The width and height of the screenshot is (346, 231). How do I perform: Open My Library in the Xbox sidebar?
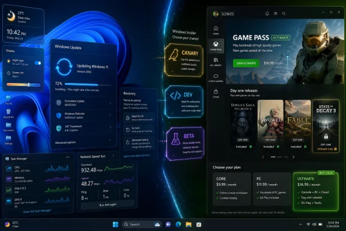[216, 62]
